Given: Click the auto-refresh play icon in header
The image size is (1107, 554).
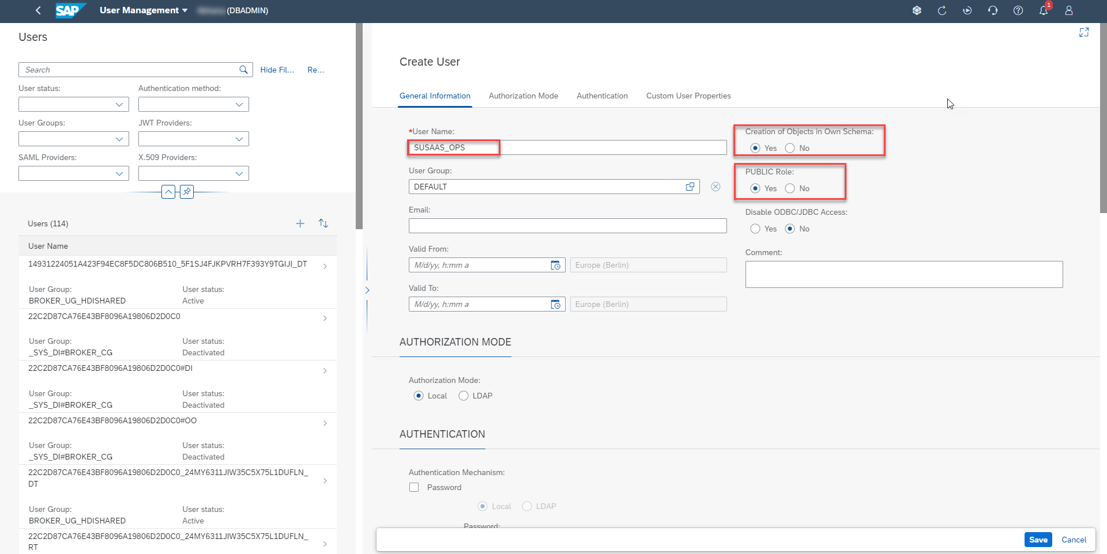Looking at the screenshot, I should 967,10.
